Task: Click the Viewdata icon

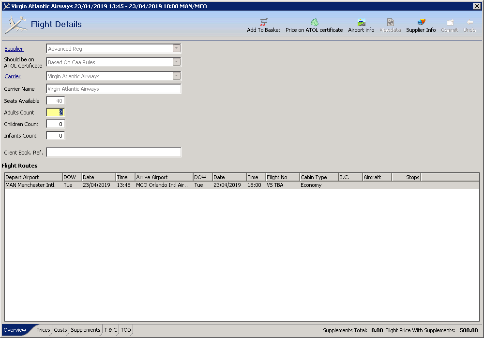Action: pyautogui.click(x=391, y=22)
